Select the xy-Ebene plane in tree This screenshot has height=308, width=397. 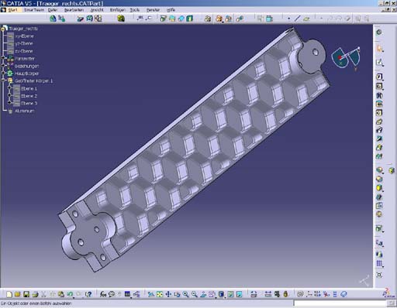click(x=25, y=36)
